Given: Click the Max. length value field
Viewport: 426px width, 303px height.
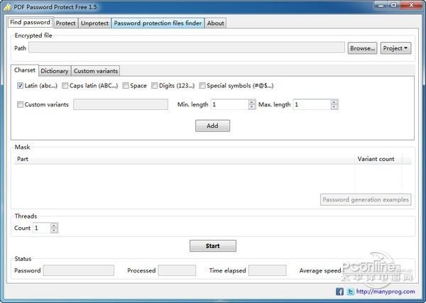Looking at the screenshot, I should pos(312,104).
